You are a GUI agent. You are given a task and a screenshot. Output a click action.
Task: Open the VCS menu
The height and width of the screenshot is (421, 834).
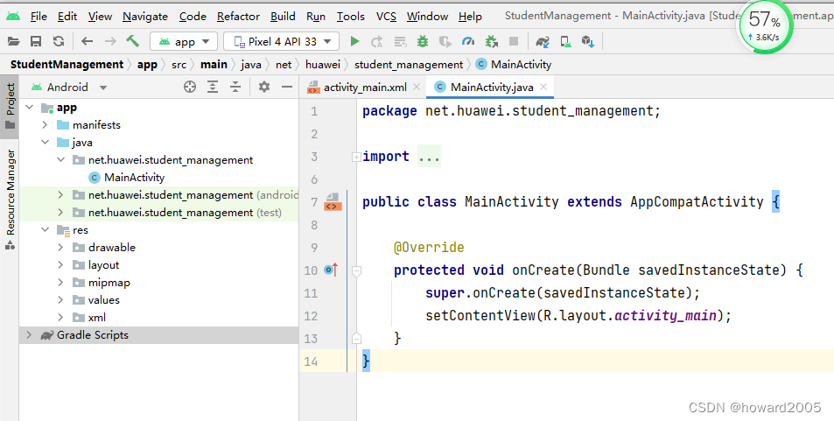click(386, 16)
